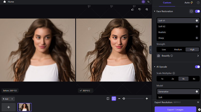Expand Beautify options chevron
This screenshot has width=201, height=112.
(198, 56)
